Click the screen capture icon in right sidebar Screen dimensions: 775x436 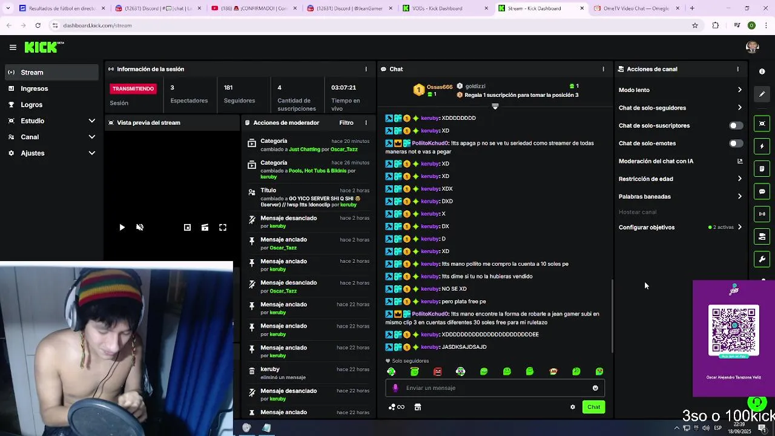pyautogui.click(x=762, y=124)
